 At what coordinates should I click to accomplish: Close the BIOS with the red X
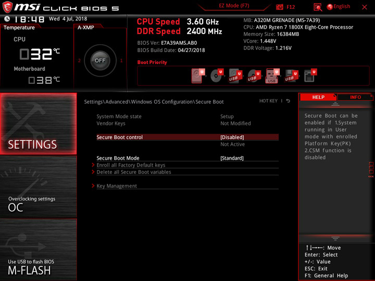point(365,7)
